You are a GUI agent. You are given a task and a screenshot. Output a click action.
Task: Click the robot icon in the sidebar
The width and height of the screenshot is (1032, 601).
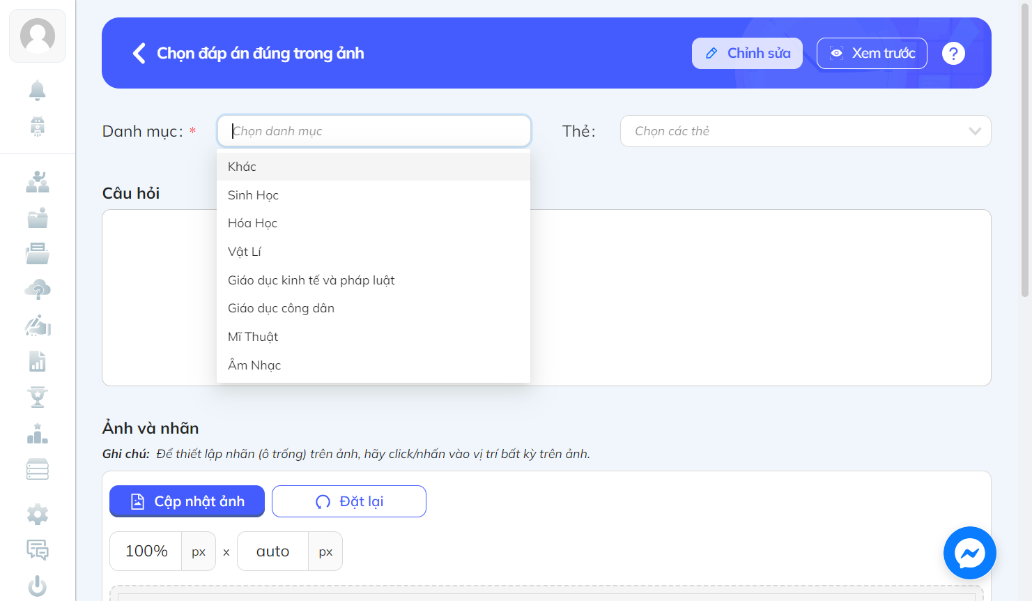coord(38,126)
